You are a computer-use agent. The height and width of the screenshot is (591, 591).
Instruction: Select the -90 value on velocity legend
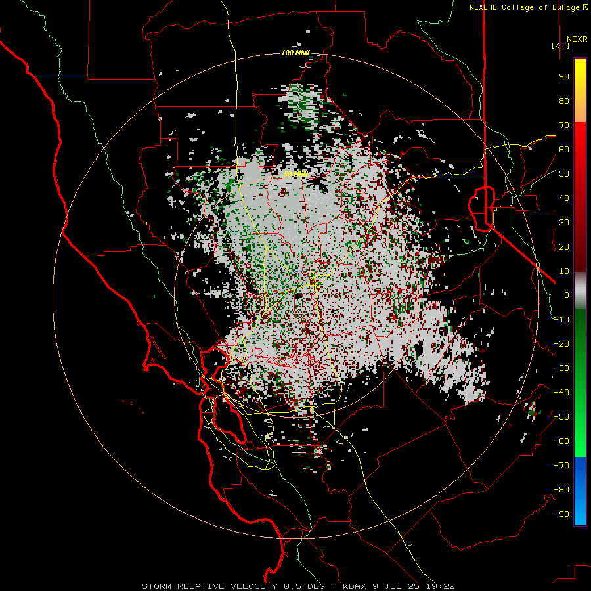click(561, 514)
